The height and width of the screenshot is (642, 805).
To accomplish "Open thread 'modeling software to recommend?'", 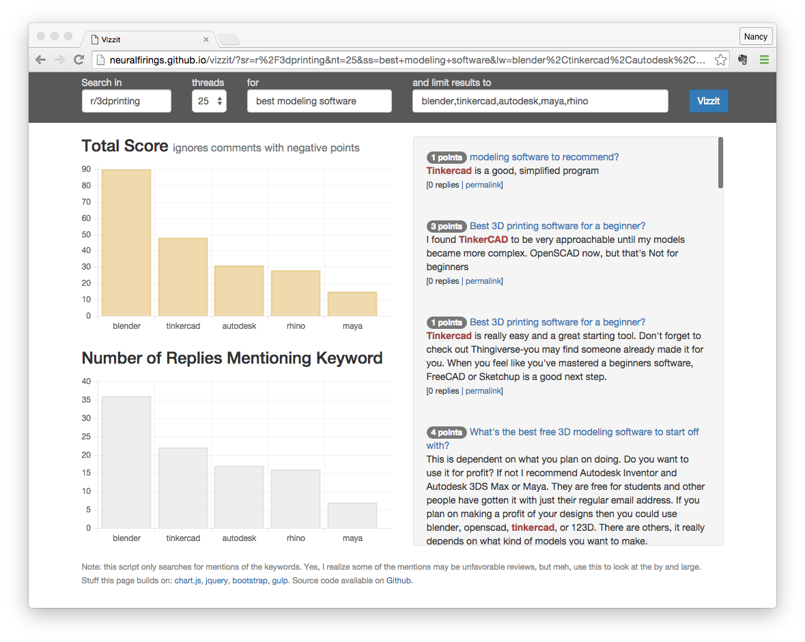I will (544, 157).
